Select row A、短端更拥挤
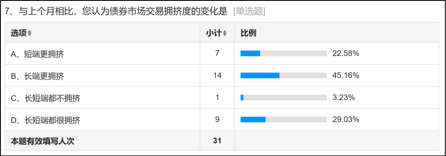The width and height of the screenshot is (446, 156). 222,54
